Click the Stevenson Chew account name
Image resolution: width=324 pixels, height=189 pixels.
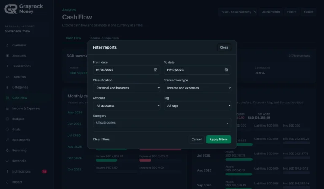pos(18,31)
